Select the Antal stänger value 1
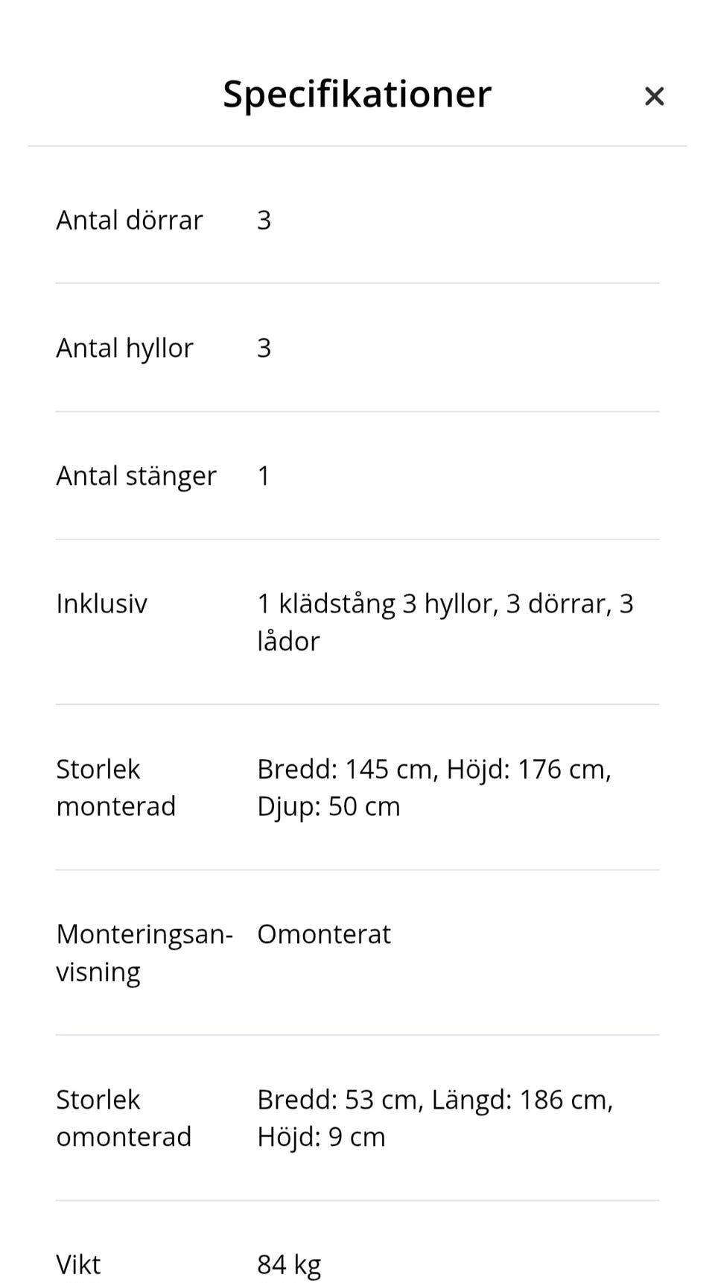The image size is (715, 1283). [x=263, y=476]
